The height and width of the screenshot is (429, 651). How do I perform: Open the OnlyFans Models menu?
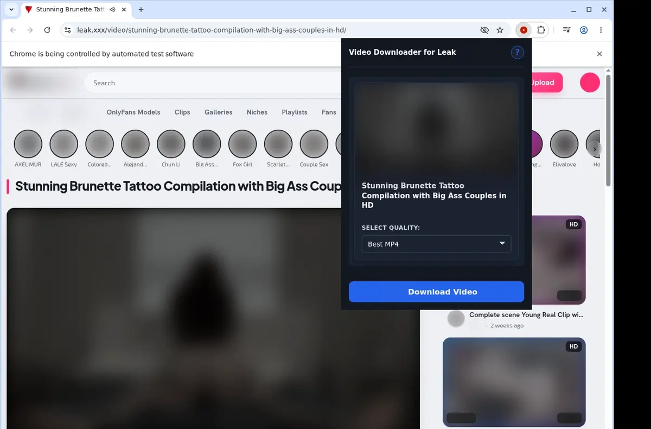click(x=133, y=112)
